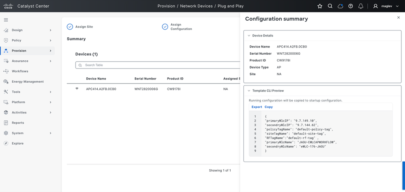Click the primaryWlcIP line in CLI preview

291,121
